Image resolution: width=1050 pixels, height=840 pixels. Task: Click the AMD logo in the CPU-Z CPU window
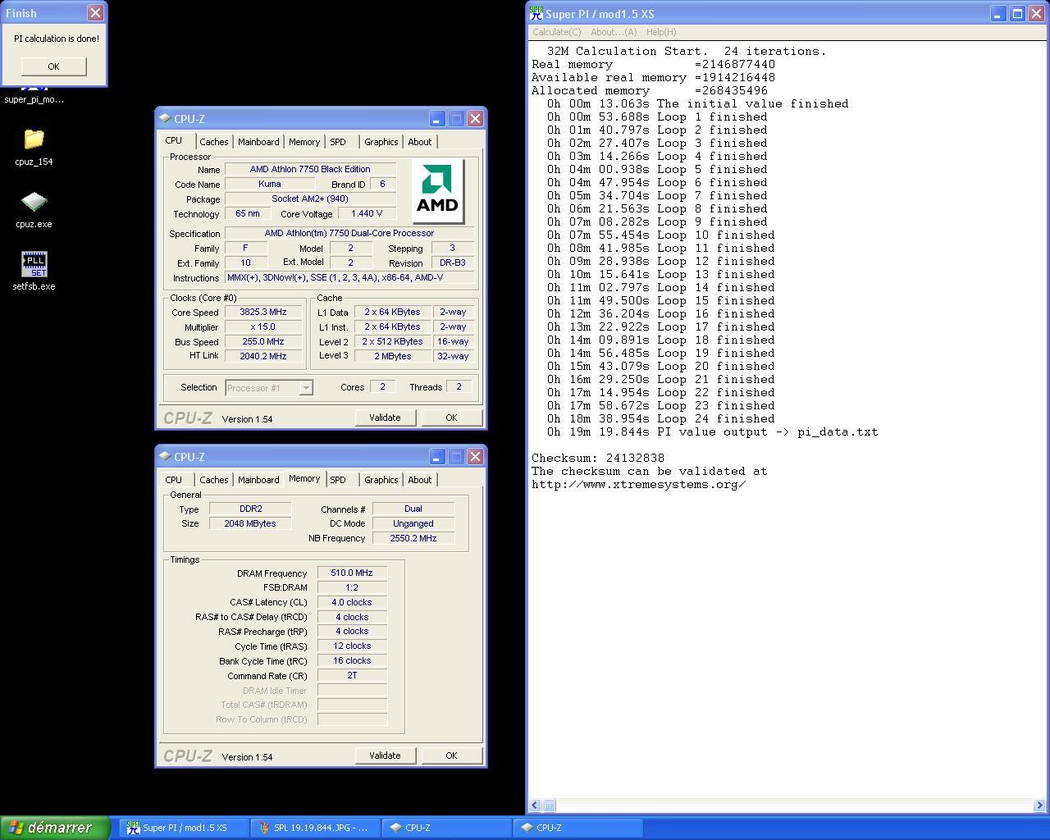(437, 192)
